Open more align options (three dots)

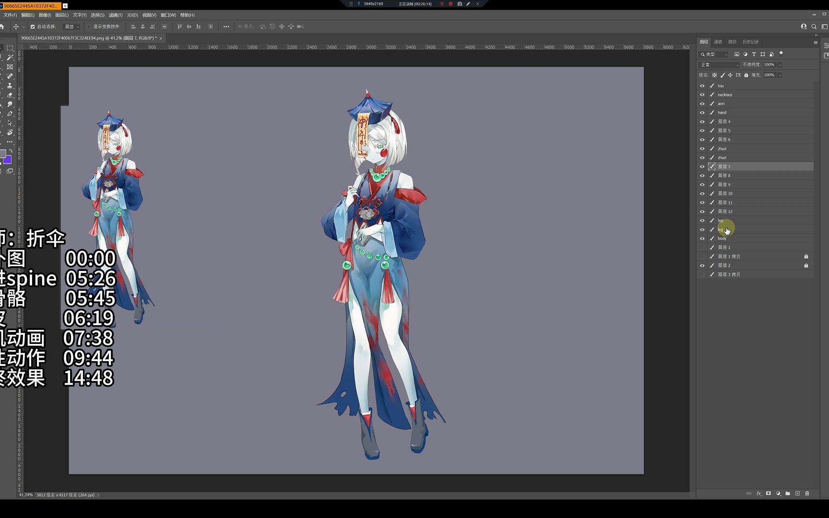click(x=226, y=27)
